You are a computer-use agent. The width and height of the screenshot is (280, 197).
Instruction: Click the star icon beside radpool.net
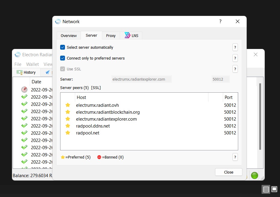68,133
